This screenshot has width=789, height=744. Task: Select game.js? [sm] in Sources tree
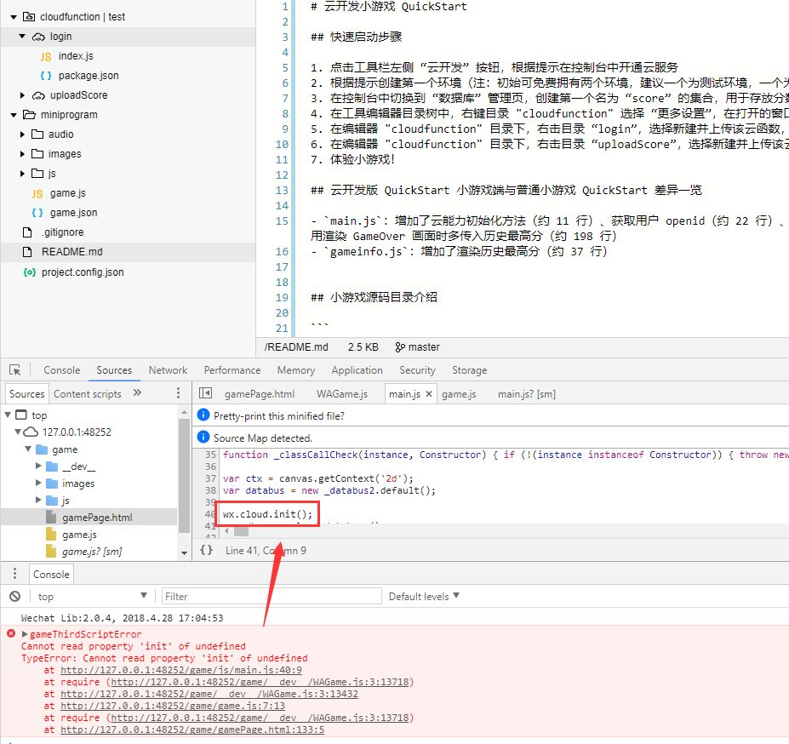(x=92, y=552)
